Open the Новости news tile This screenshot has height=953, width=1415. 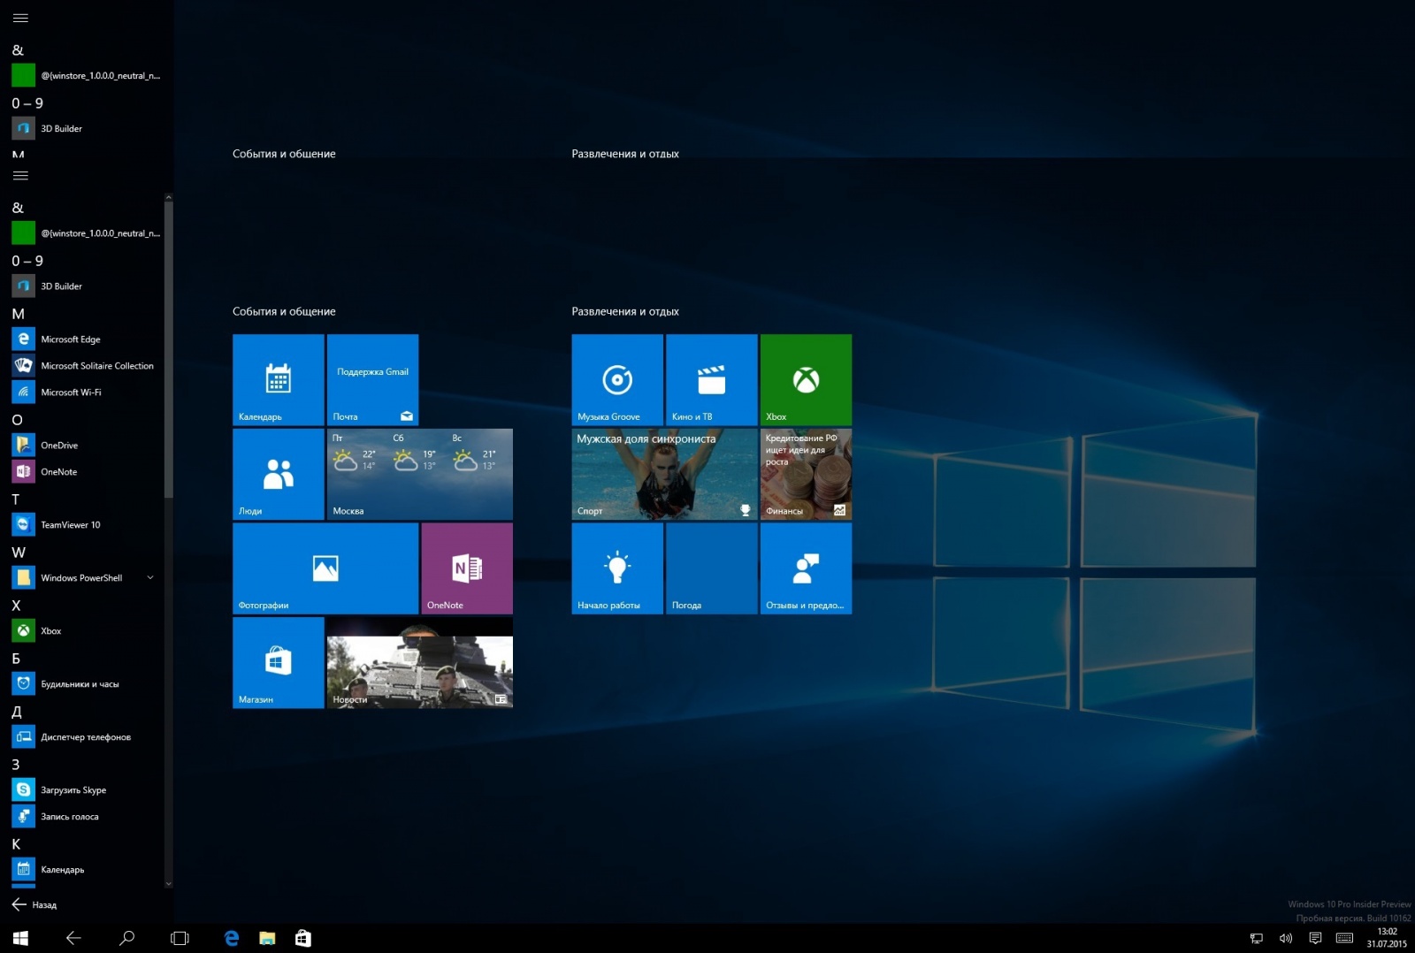tap(419, 662)
